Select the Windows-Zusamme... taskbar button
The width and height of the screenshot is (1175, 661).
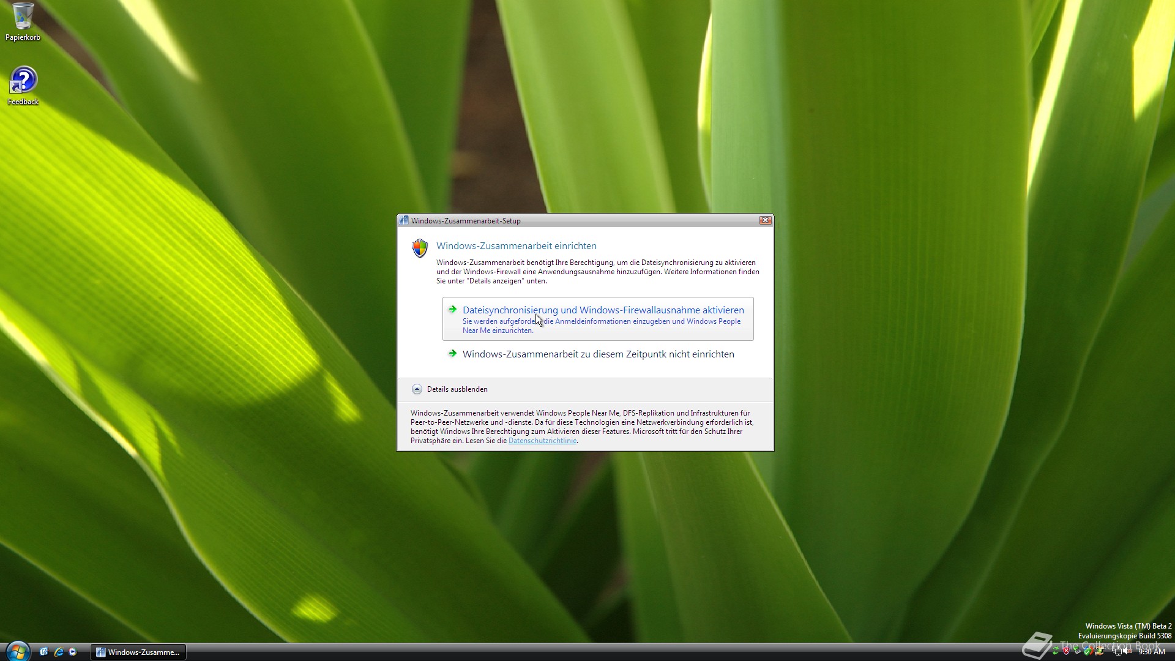138,652
